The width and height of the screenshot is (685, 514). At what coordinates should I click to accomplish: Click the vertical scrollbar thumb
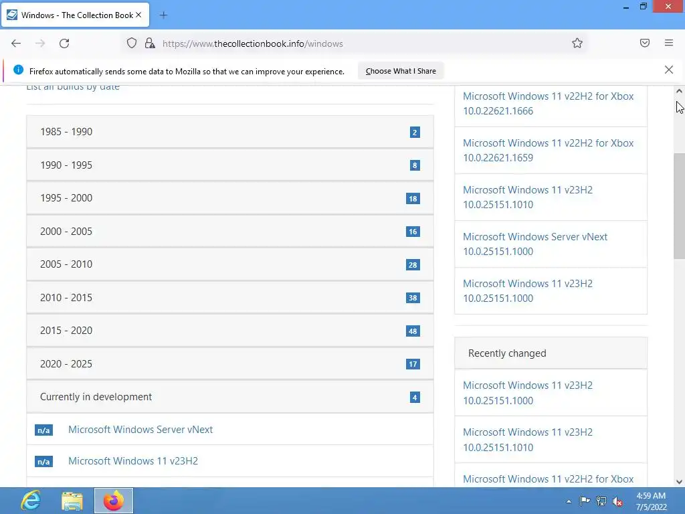(679, 205)
